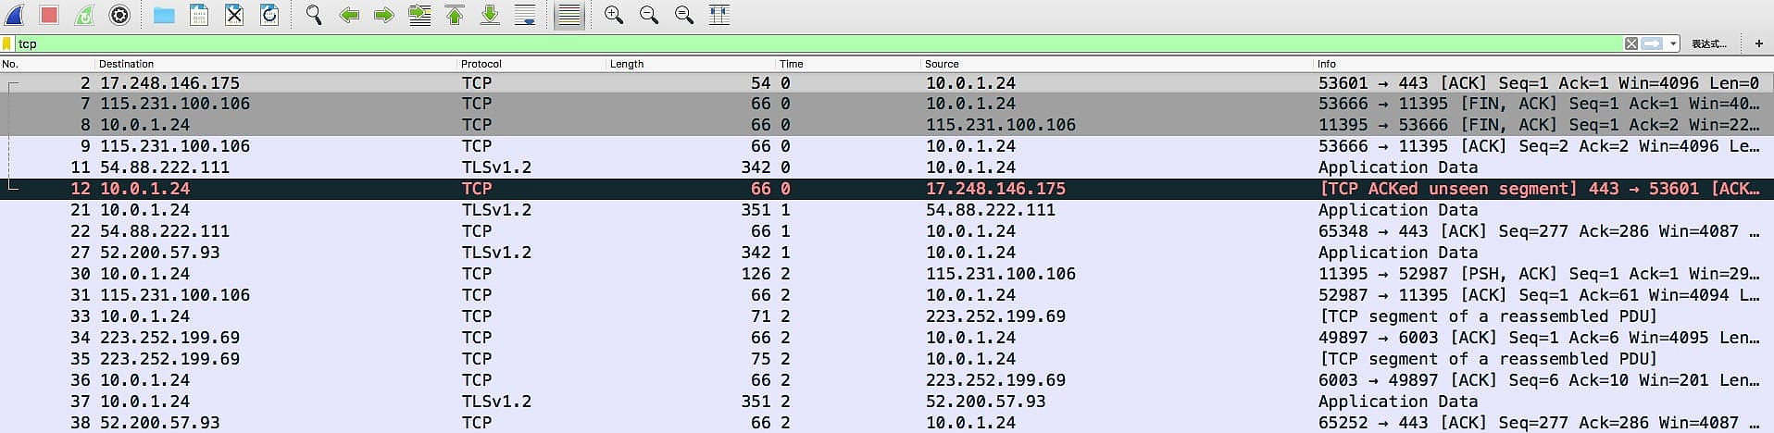The image size is (1774, 433).
Task: Open a capture file via folder icon
Action: click(164, 15)
